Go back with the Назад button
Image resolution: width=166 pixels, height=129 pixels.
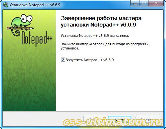(95, 119)
